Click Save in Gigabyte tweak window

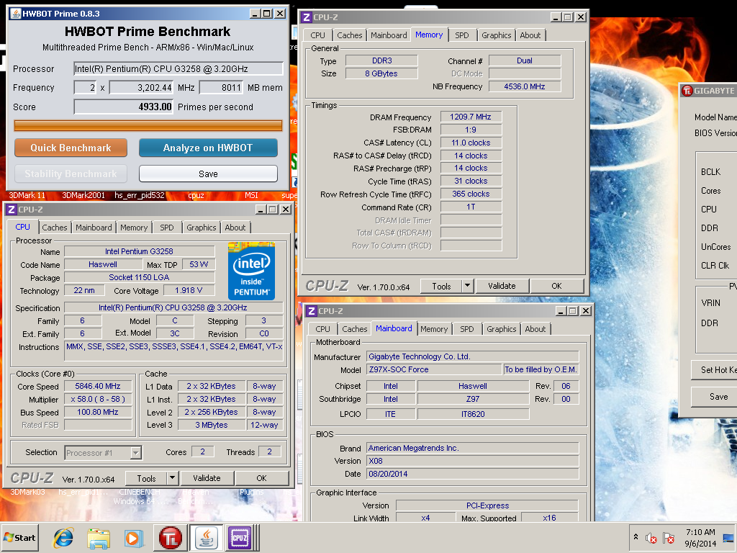pos(715,397)
